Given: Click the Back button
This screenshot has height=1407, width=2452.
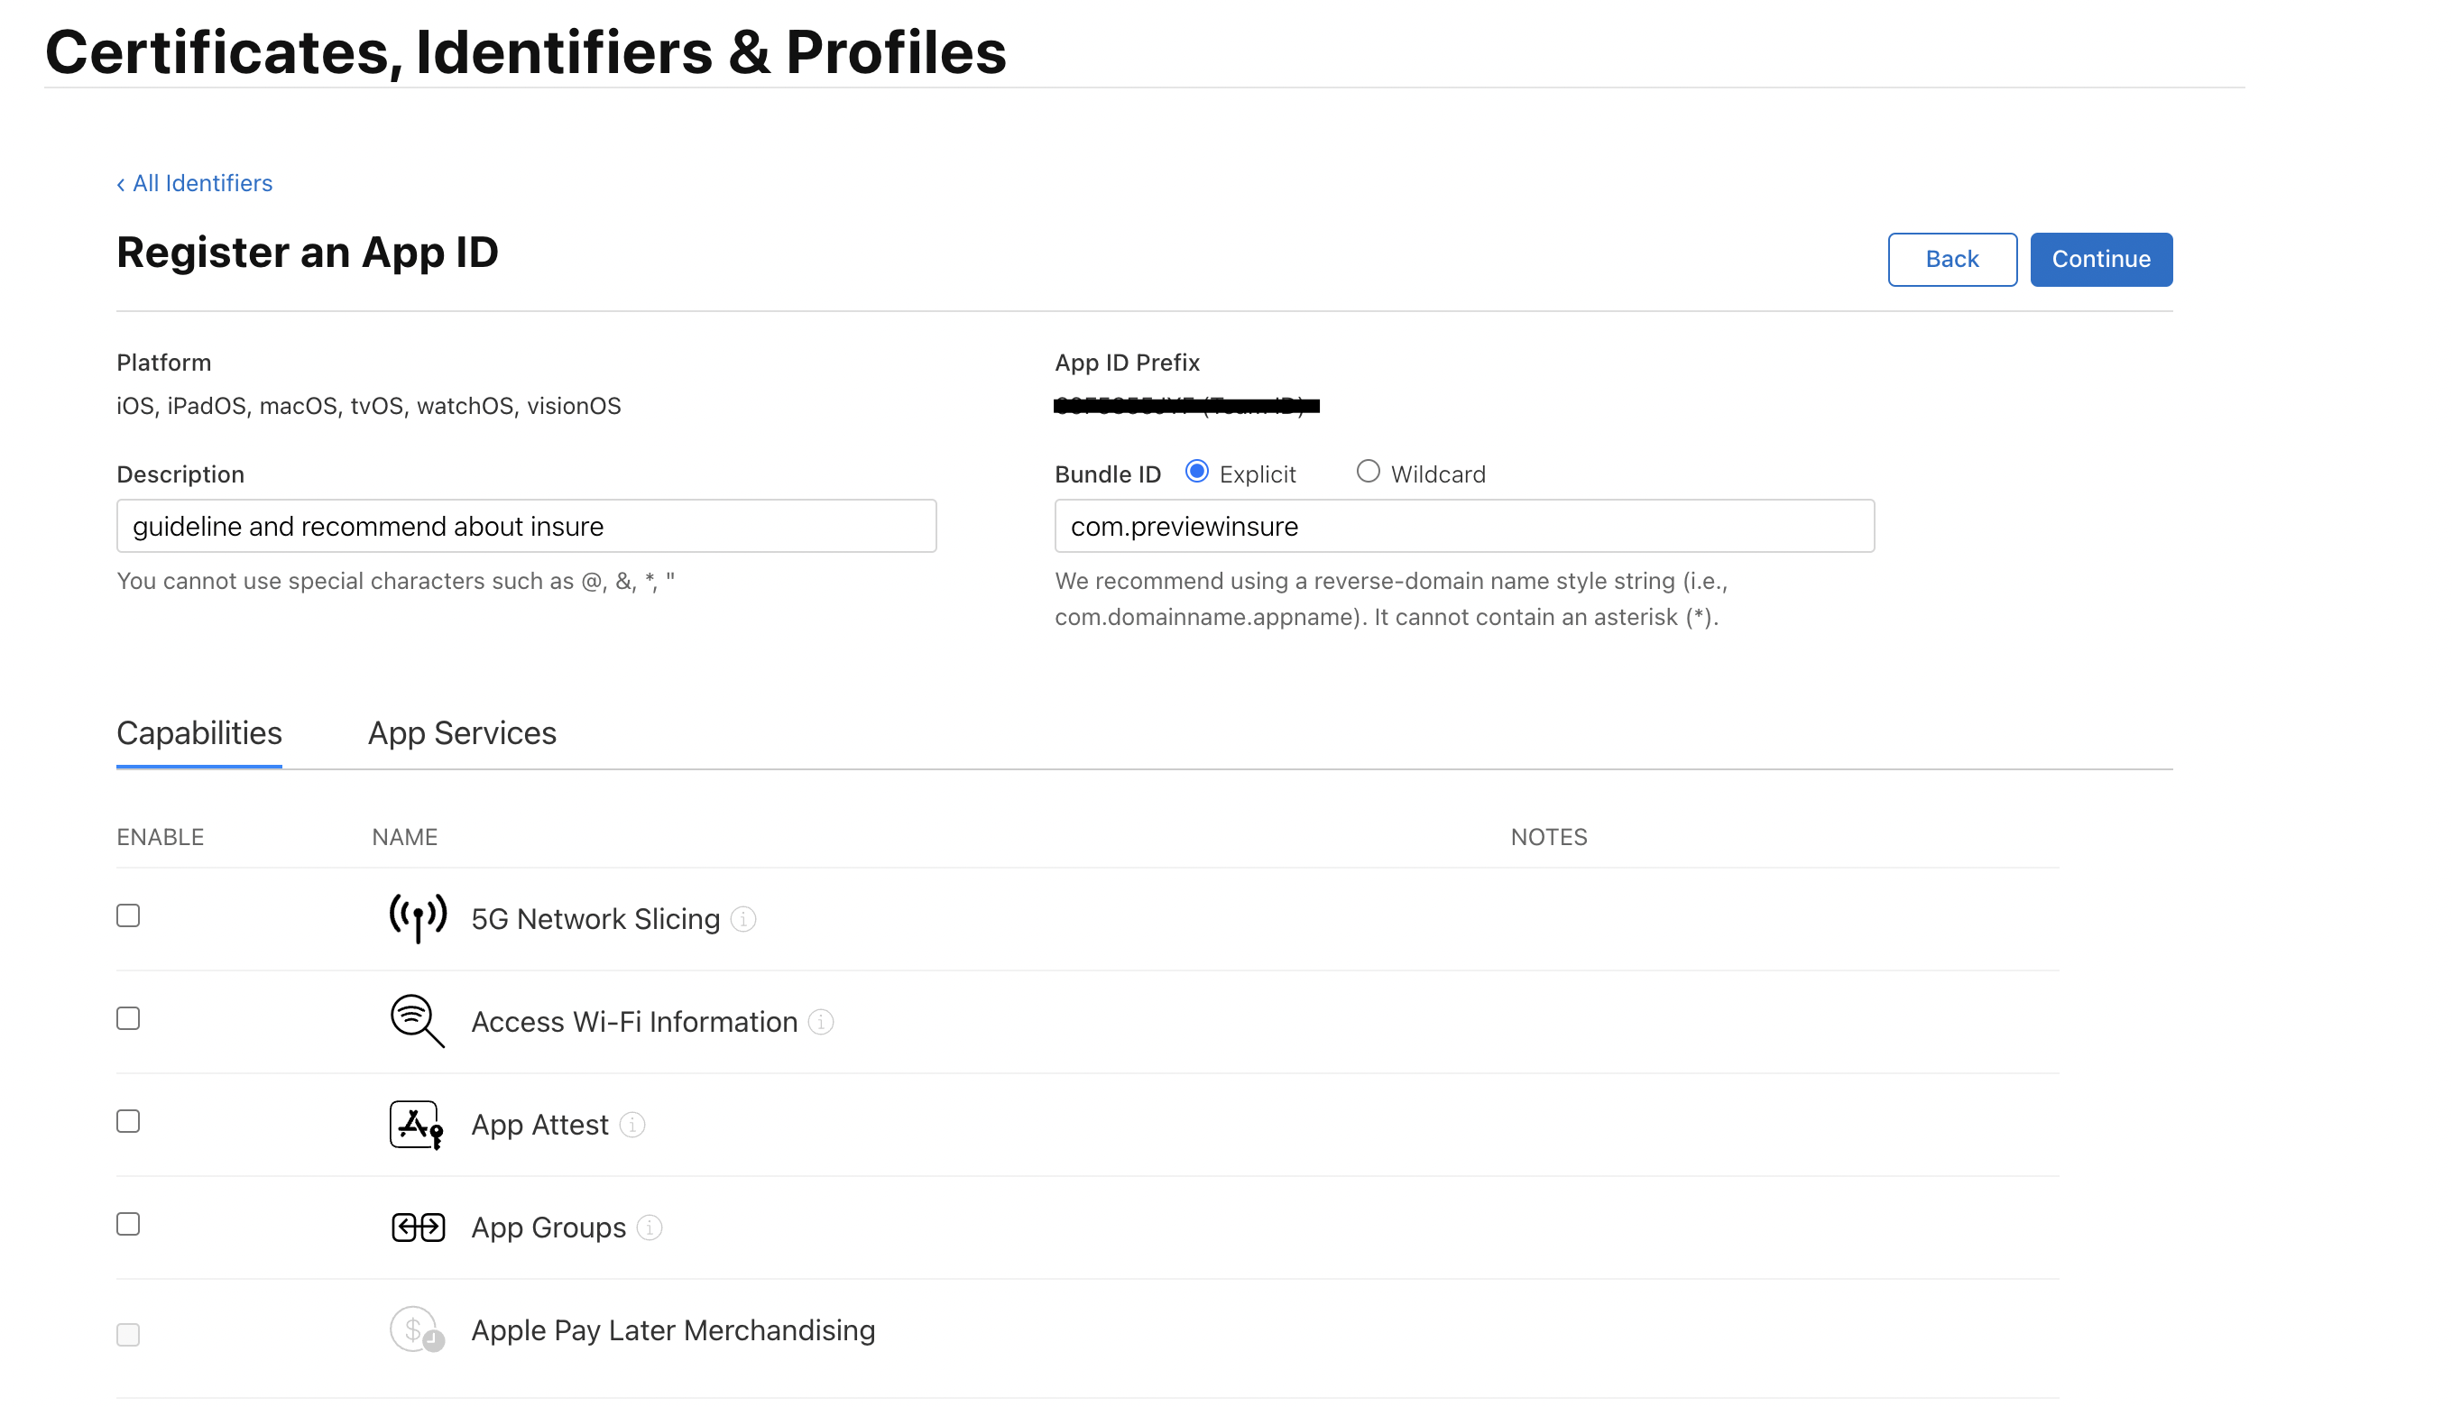Looking at the screenshot, I should tap(1951, 259).
